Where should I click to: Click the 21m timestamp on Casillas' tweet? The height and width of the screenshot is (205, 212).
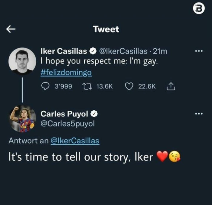pos(160,51)
